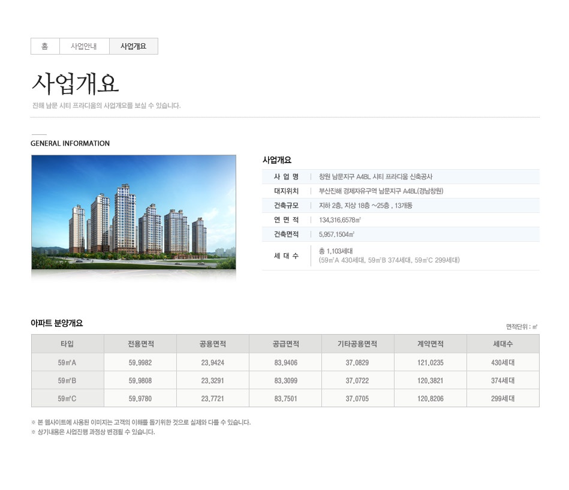This screenshot has height=490, width=569.
Task: Click 37.0722 cell
Action: click(x=358, y=380)
